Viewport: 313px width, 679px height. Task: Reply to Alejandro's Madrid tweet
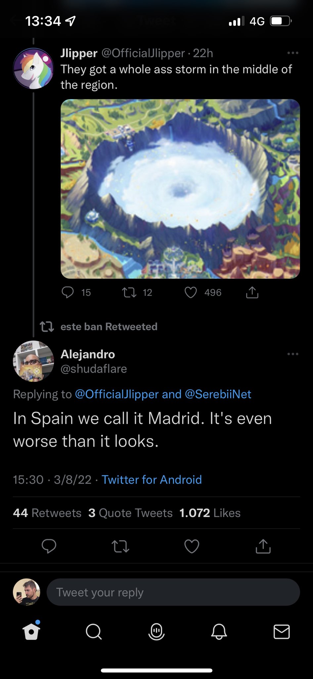[x=49, y=546]
